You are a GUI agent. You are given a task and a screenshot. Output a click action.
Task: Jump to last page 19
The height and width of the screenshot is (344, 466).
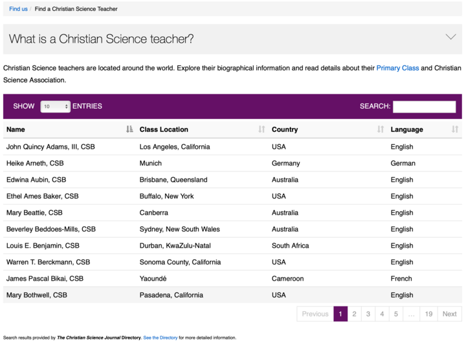tap(428, 314)
